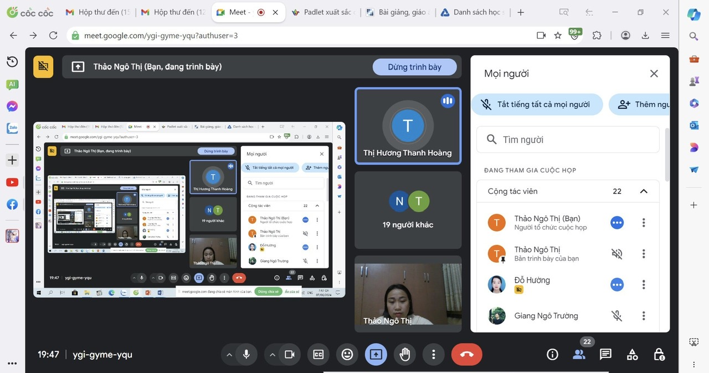Go back to the previous page

[13, 35]
